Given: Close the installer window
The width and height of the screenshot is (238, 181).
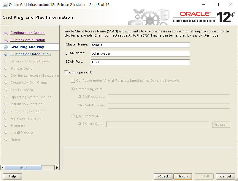Looking at the screenshot, I should 231,4.
